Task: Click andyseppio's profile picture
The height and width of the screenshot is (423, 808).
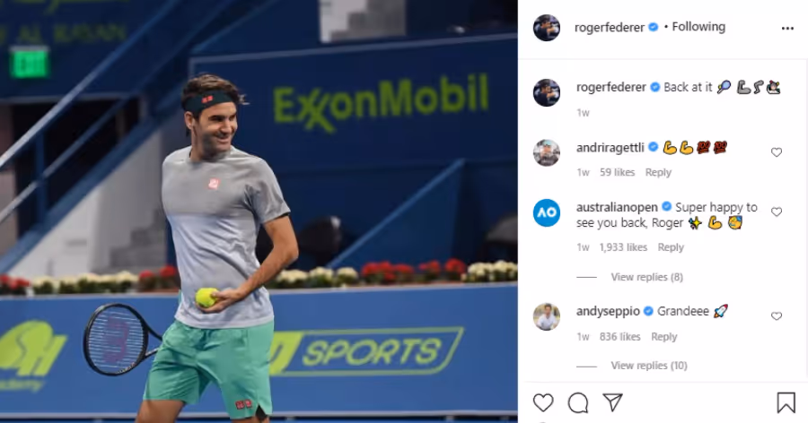Action: tap(547, 316)
